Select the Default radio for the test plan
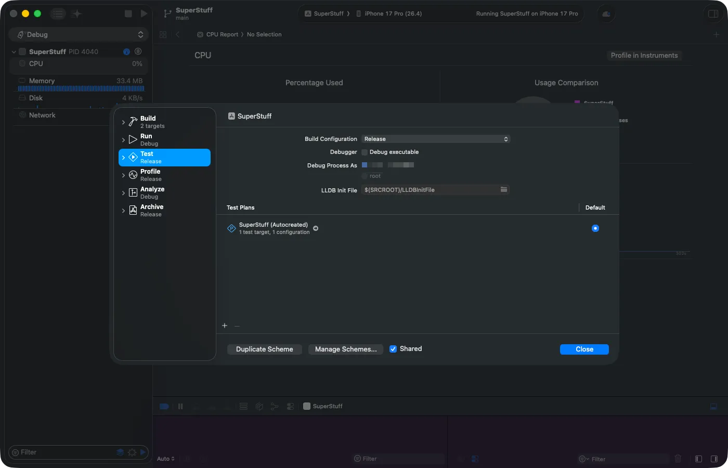 tap(595, 228)
